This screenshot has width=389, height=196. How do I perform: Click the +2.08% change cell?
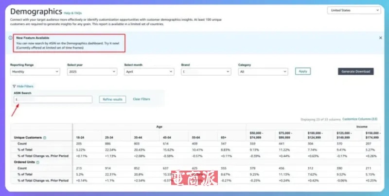click(x=140, y=156)
